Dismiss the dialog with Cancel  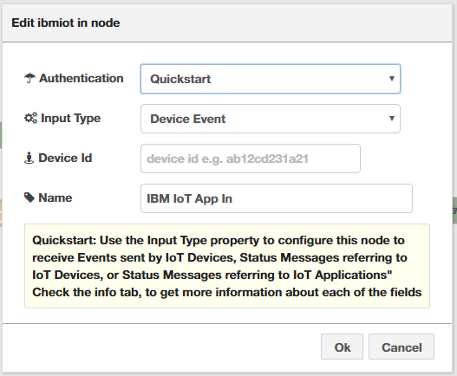pyautogui.click(x=402, y=347)
